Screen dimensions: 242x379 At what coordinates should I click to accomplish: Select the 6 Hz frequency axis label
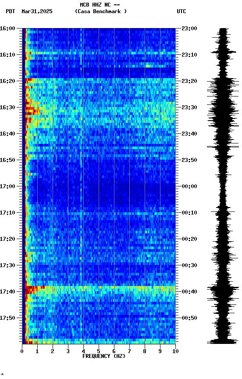(x=114, y=351)
